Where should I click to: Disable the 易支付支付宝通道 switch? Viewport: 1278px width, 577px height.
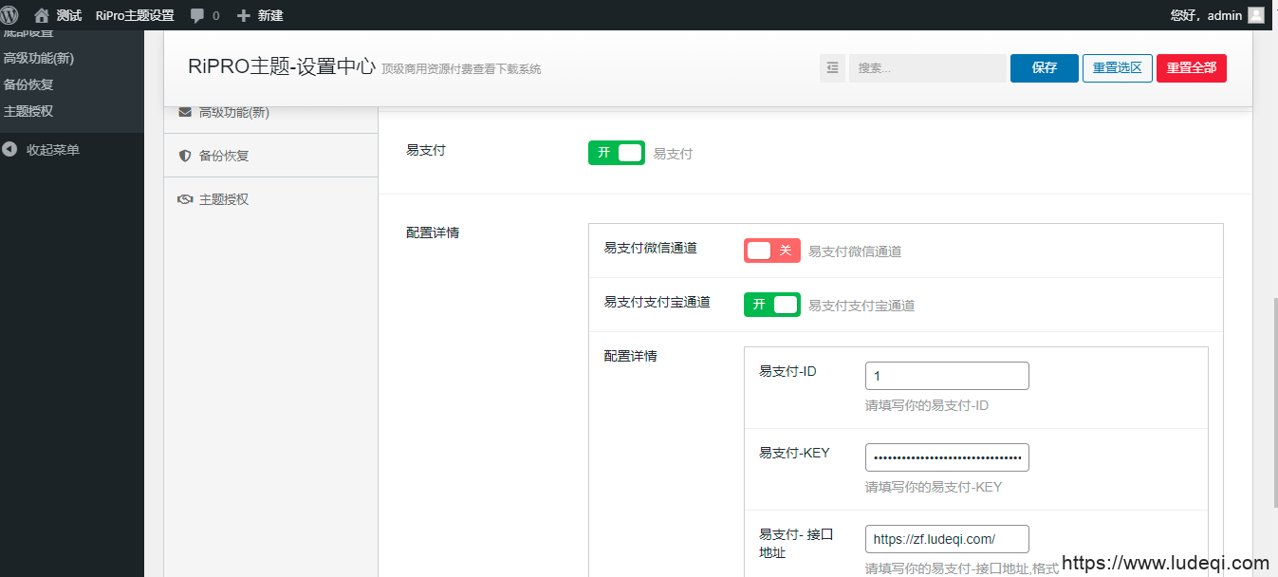(772, 305)
